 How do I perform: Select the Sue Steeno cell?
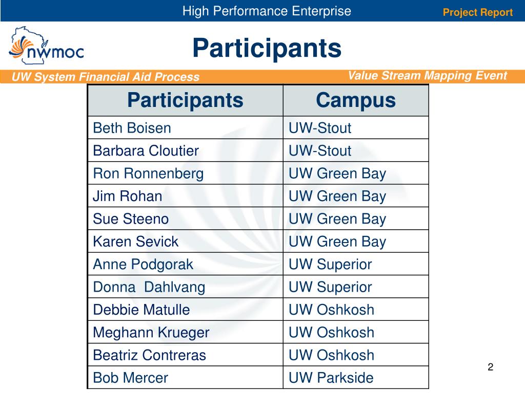[185, 219]
